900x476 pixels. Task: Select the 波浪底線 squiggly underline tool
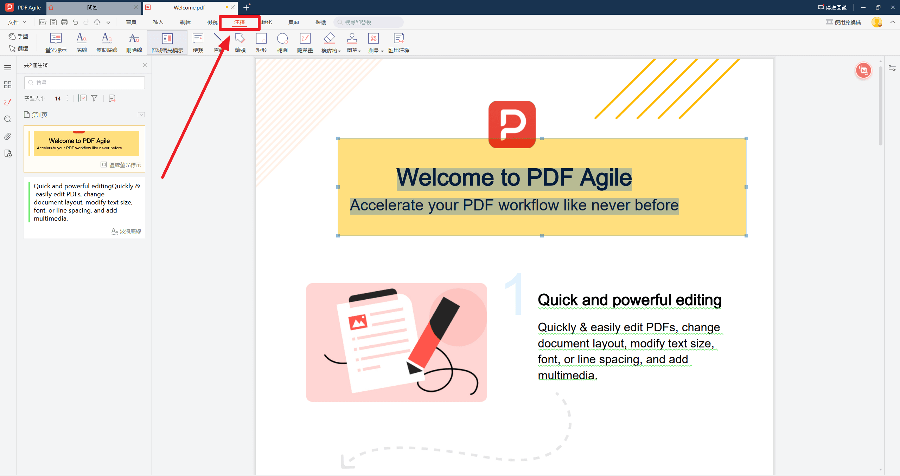(x=107, y=43)
